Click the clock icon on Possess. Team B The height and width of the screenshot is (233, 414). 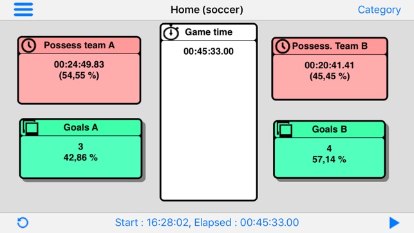click(283, 46)
